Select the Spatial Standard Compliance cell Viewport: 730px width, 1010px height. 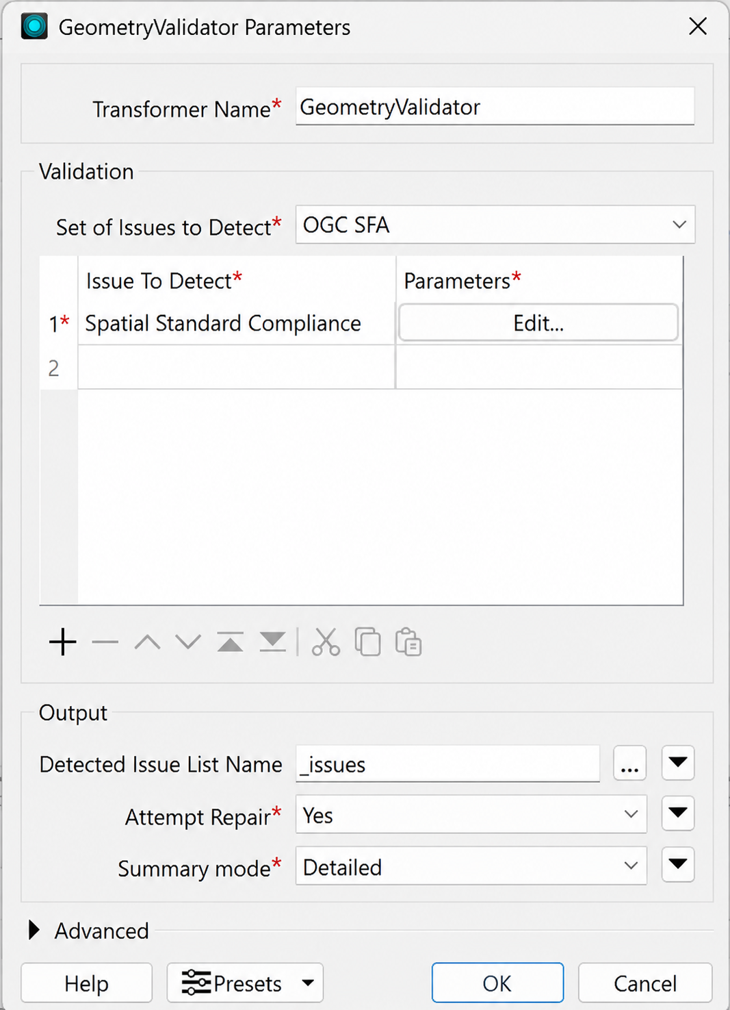[x=237, y=323]
